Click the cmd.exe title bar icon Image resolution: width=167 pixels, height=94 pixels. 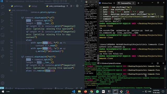pyautogui.click(x=98, y=63)
